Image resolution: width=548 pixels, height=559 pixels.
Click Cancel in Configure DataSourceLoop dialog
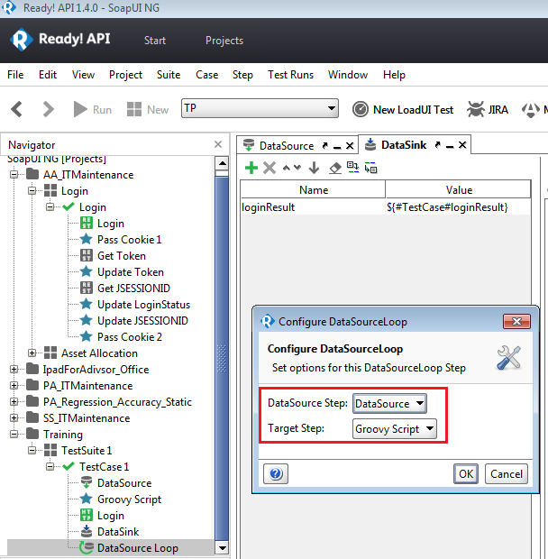tap(507, 473)
